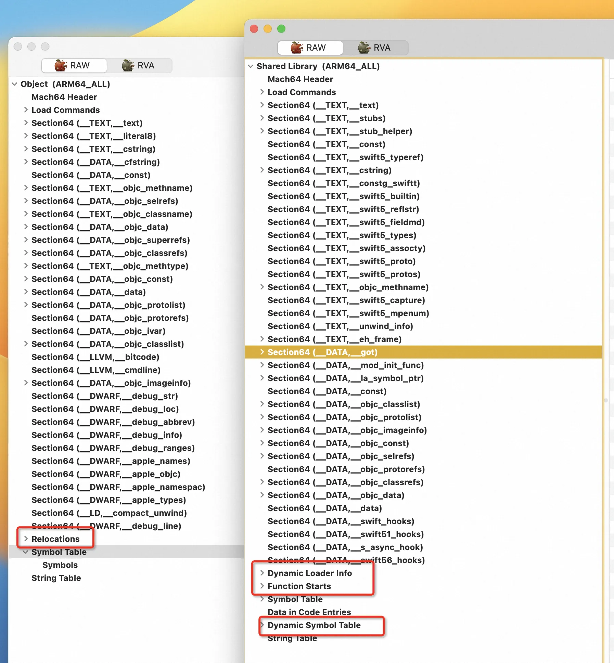Screen dimensions: 614x663
Task: Click the apple icon next to RAW in right window
Action: (297, 48)
